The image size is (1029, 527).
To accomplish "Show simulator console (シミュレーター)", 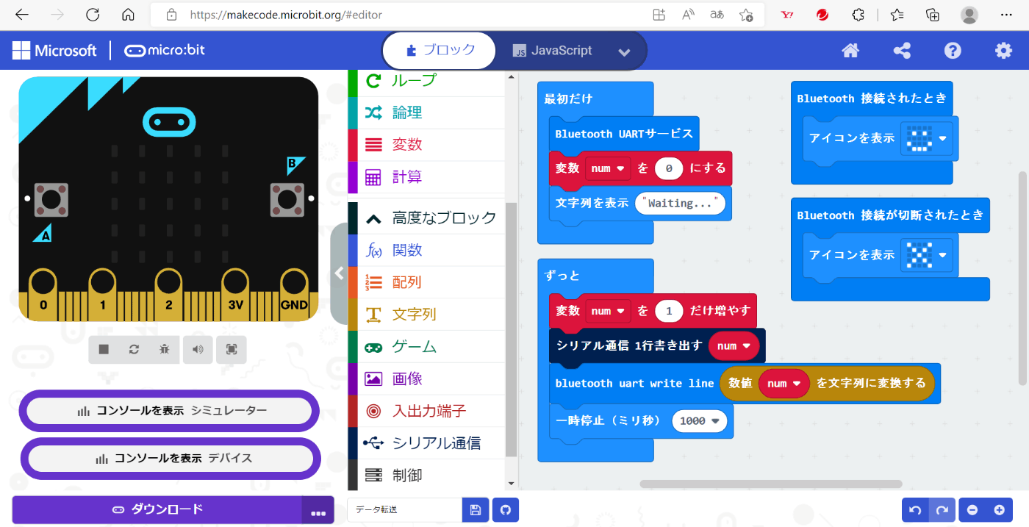I will tap(170, 411).
